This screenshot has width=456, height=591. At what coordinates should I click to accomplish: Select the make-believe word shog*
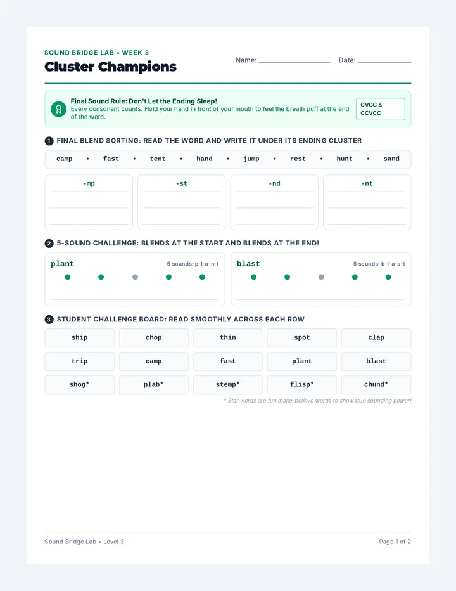[79, 384]
